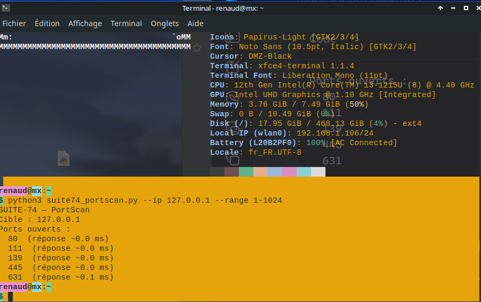Click the up-arrow shade button in title bar

tap(440, 8)
